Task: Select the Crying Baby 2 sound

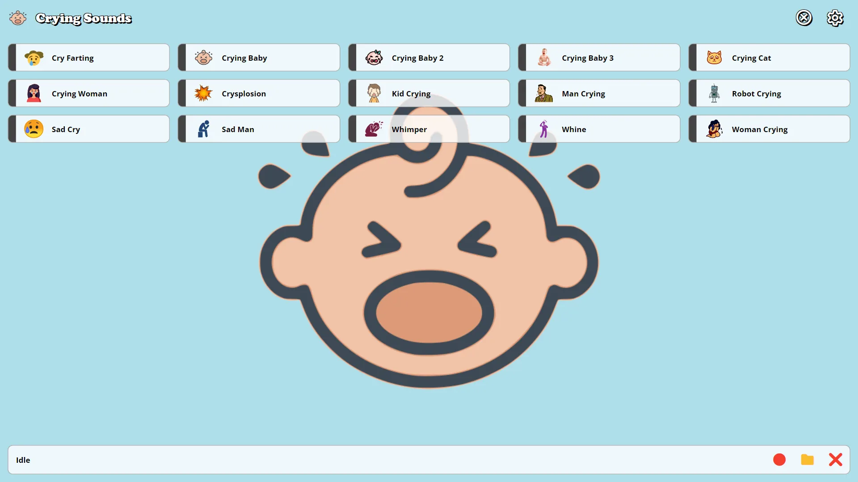Action: click(x=429, y=57)
